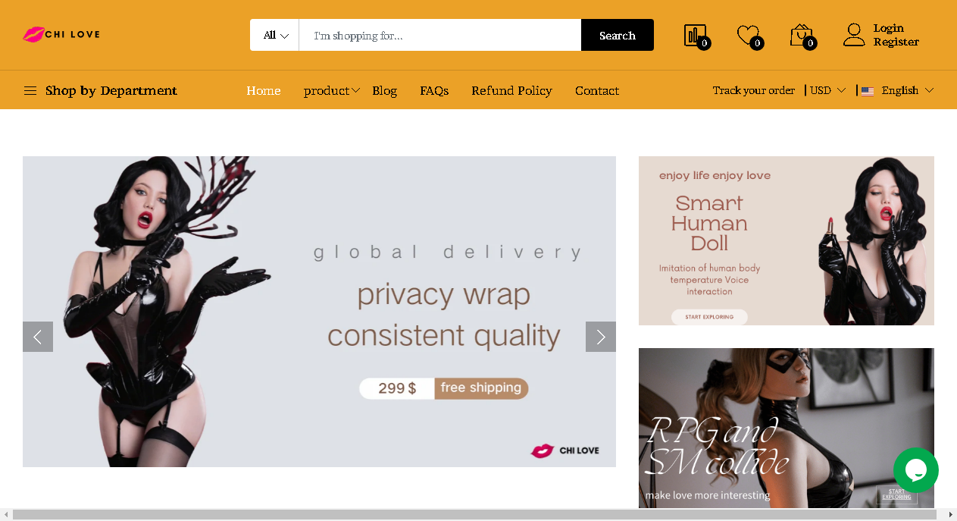Click the horizontal scrollbar at page bottom
957x521 pixels.
[x=474, y=514]
